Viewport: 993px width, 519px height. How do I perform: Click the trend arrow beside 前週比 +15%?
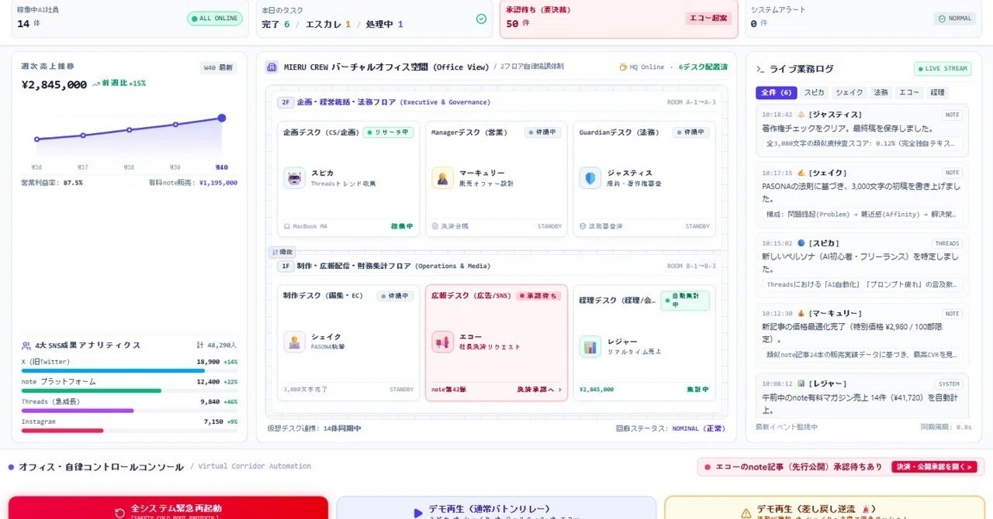[95, 83]
